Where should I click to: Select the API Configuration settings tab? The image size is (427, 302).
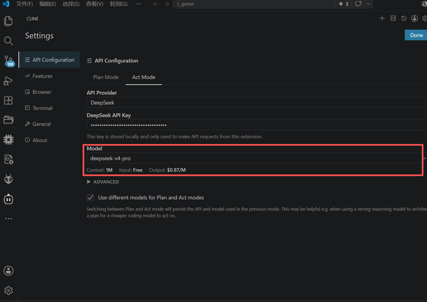[49, 60]
